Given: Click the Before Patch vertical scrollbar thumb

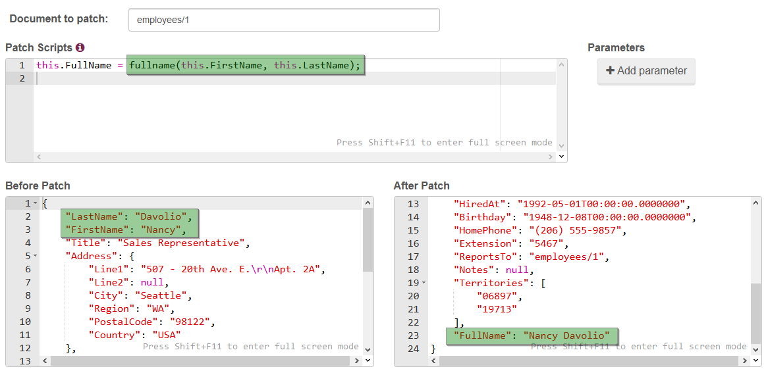Looking at the screenshot, I should click(x=368, y=239).
